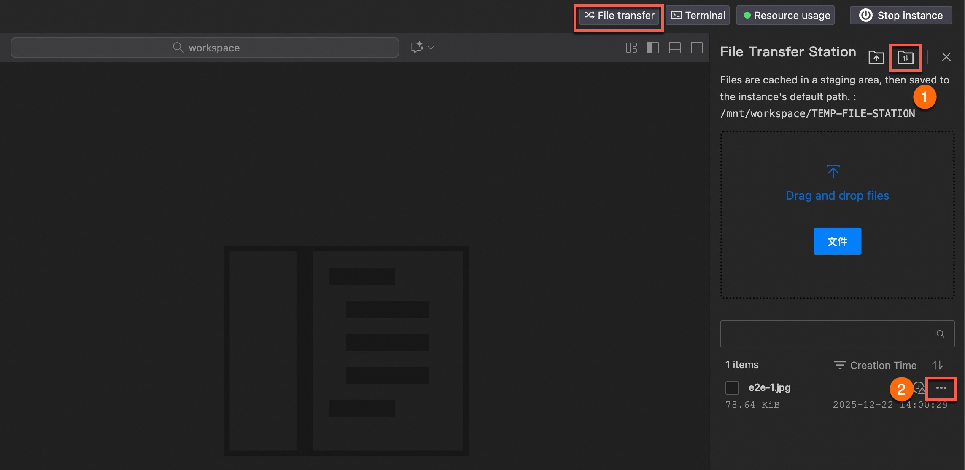Click the upload folder icon
The height and width of the screenshot is (470, 965).
876,57
